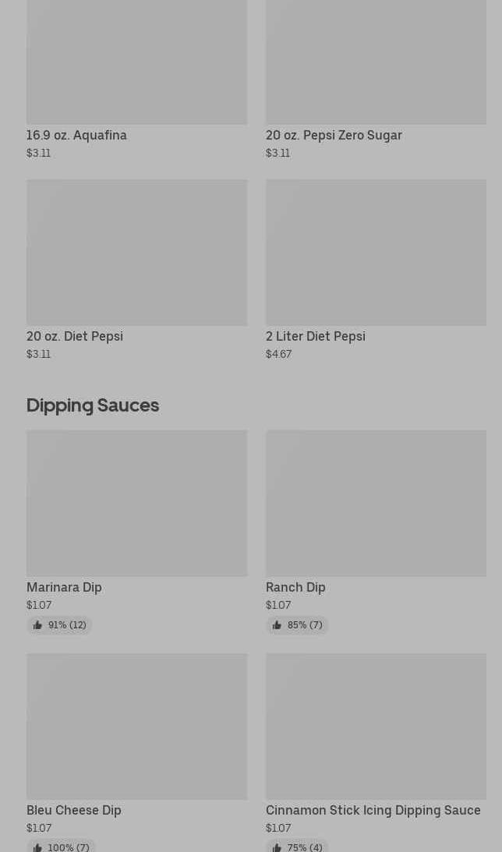This screenshot has height=852, width=502.
Task: Choose the Cinnamon Stick Icing Dipping Sauce image
Action: pyautogui.click(x=376, y=726)
